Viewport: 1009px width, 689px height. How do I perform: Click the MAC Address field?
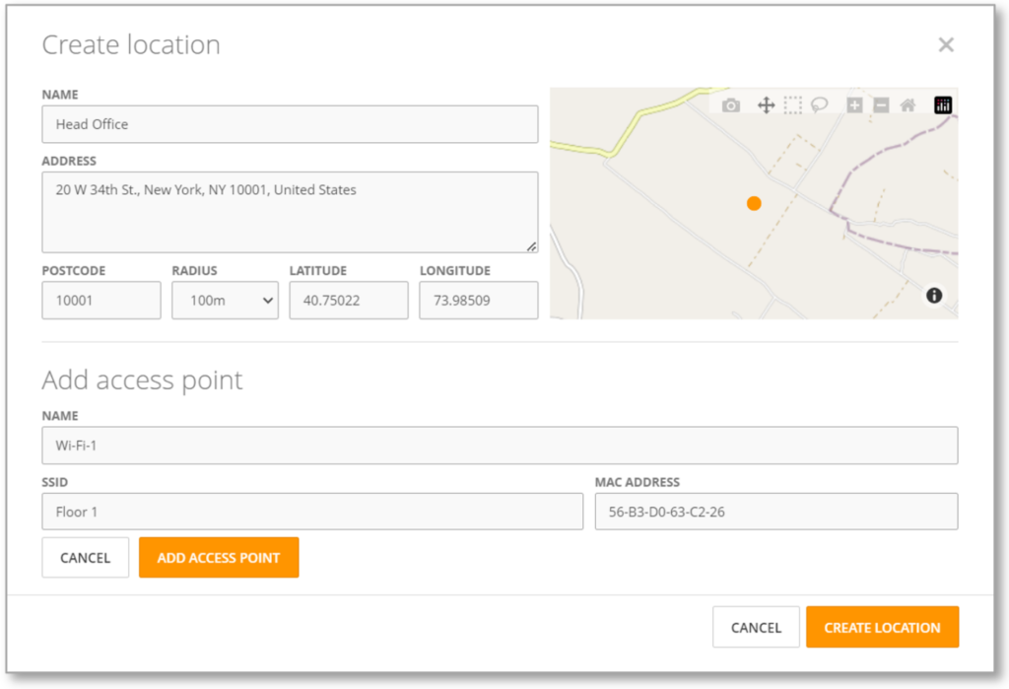775,512
